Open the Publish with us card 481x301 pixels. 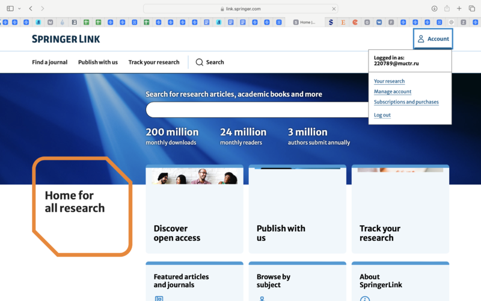pyautogui.click(x=297, y=209)
